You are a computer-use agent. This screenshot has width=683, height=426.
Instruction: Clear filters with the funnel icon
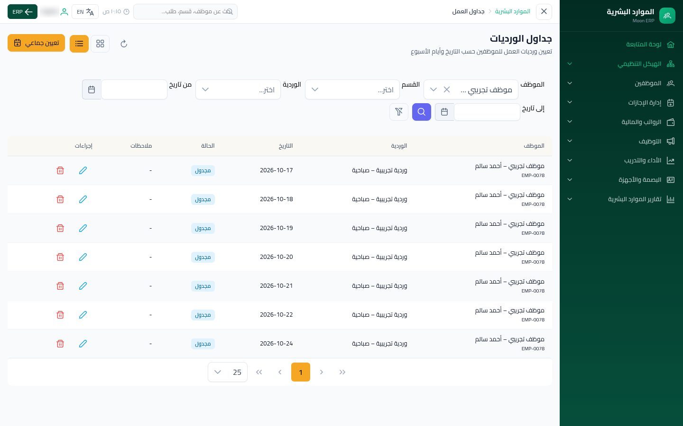pos(399,112)
